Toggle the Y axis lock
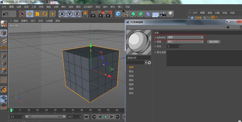The width and height of the screenshot is (242, 122). click(x=70, y=14)
